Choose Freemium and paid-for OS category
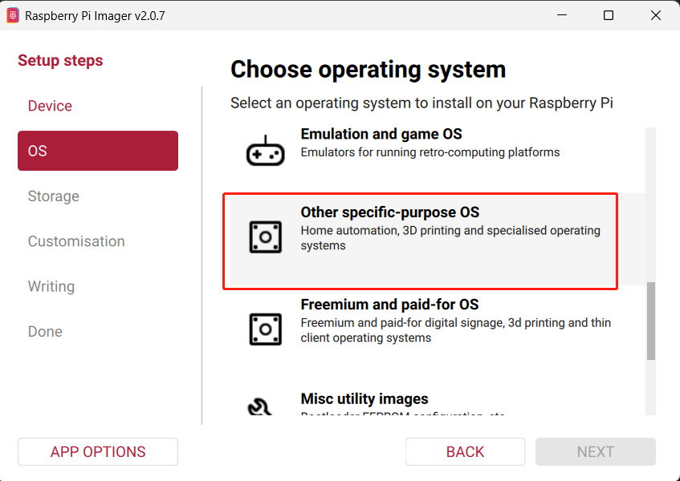This screenshot has width=680, height=481. [438, 331]
